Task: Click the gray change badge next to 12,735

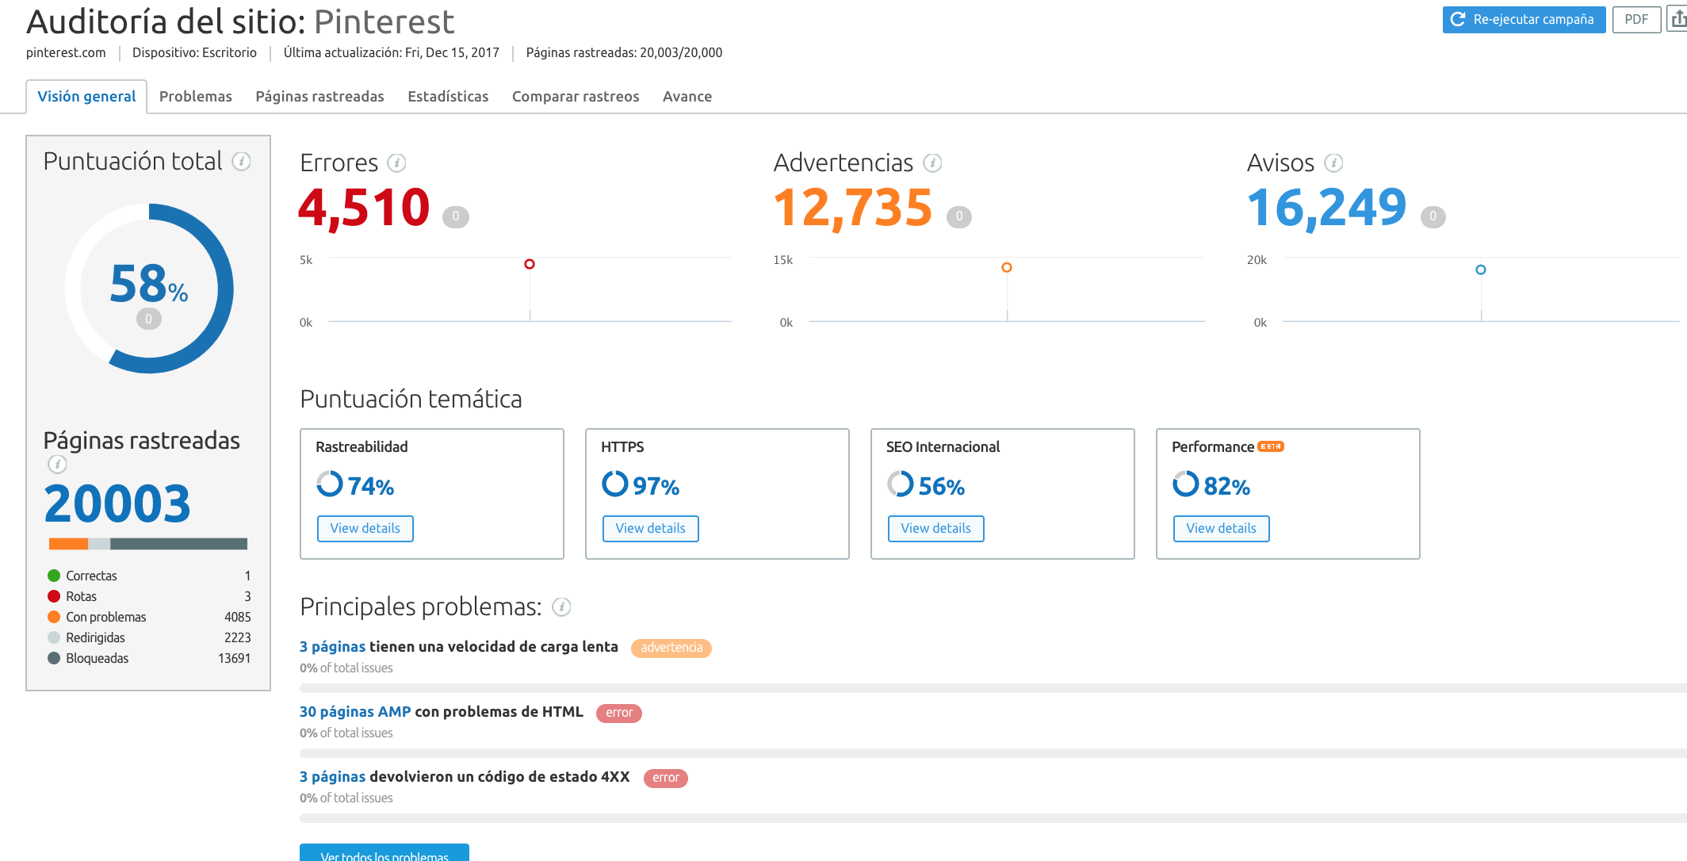Action: [959, 216]
